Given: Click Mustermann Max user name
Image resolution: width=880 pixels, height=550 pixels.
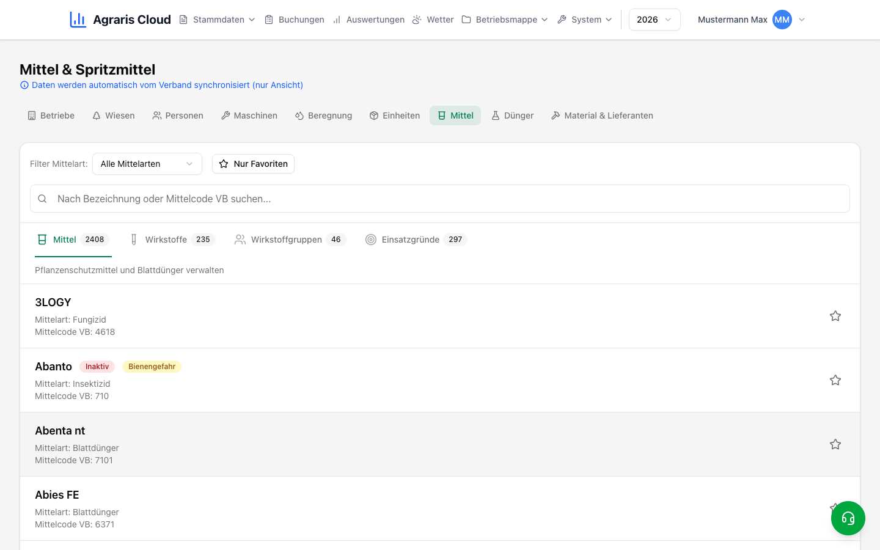Looking at the screenshot, I should click(733, 20).
